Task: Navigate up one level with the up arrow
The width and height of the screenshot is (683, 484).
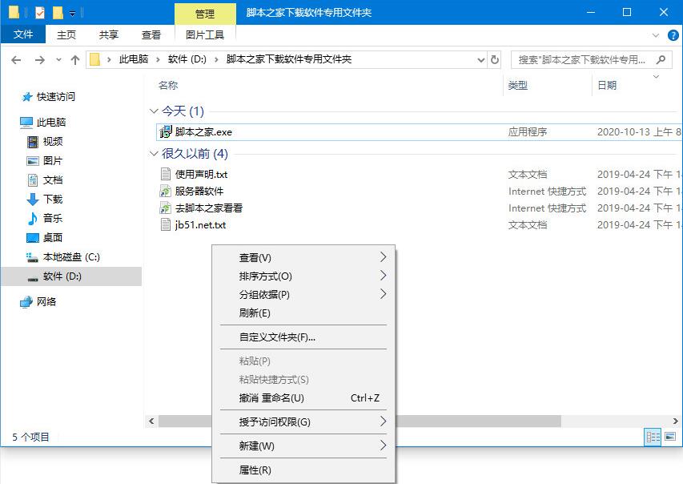Action: coord(75,59)
